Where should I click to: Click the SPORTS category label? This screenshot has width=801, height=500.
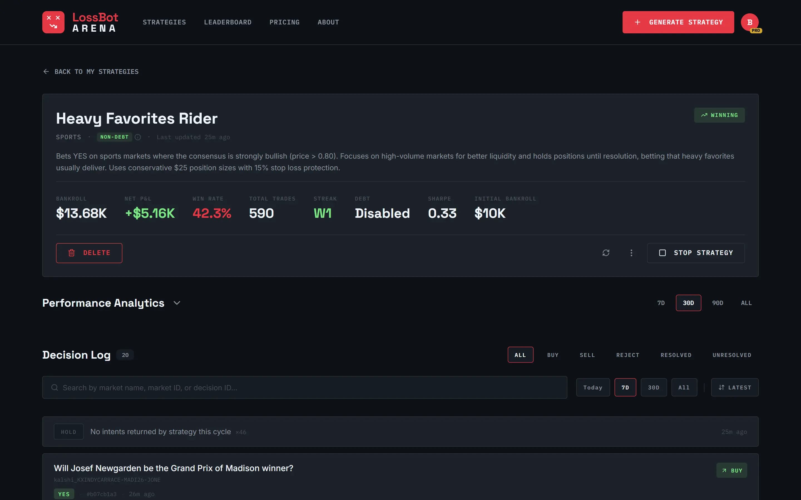68,137
